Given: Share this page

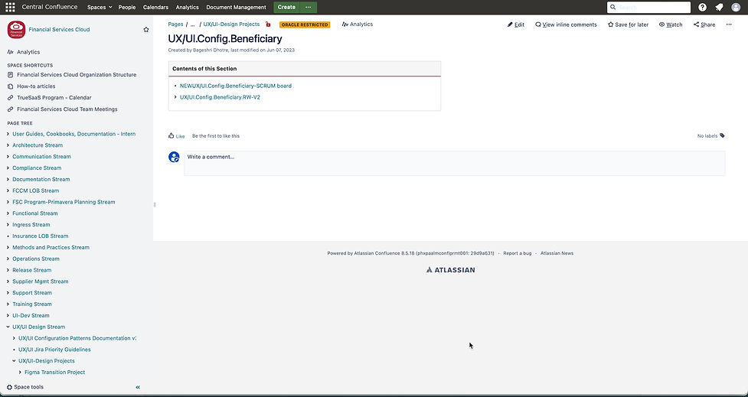Looking at the screenshot, I should coord(704,24).
